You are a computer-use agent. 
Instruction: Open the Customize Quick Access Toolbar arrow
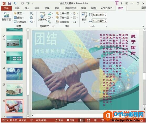point(32,3)
